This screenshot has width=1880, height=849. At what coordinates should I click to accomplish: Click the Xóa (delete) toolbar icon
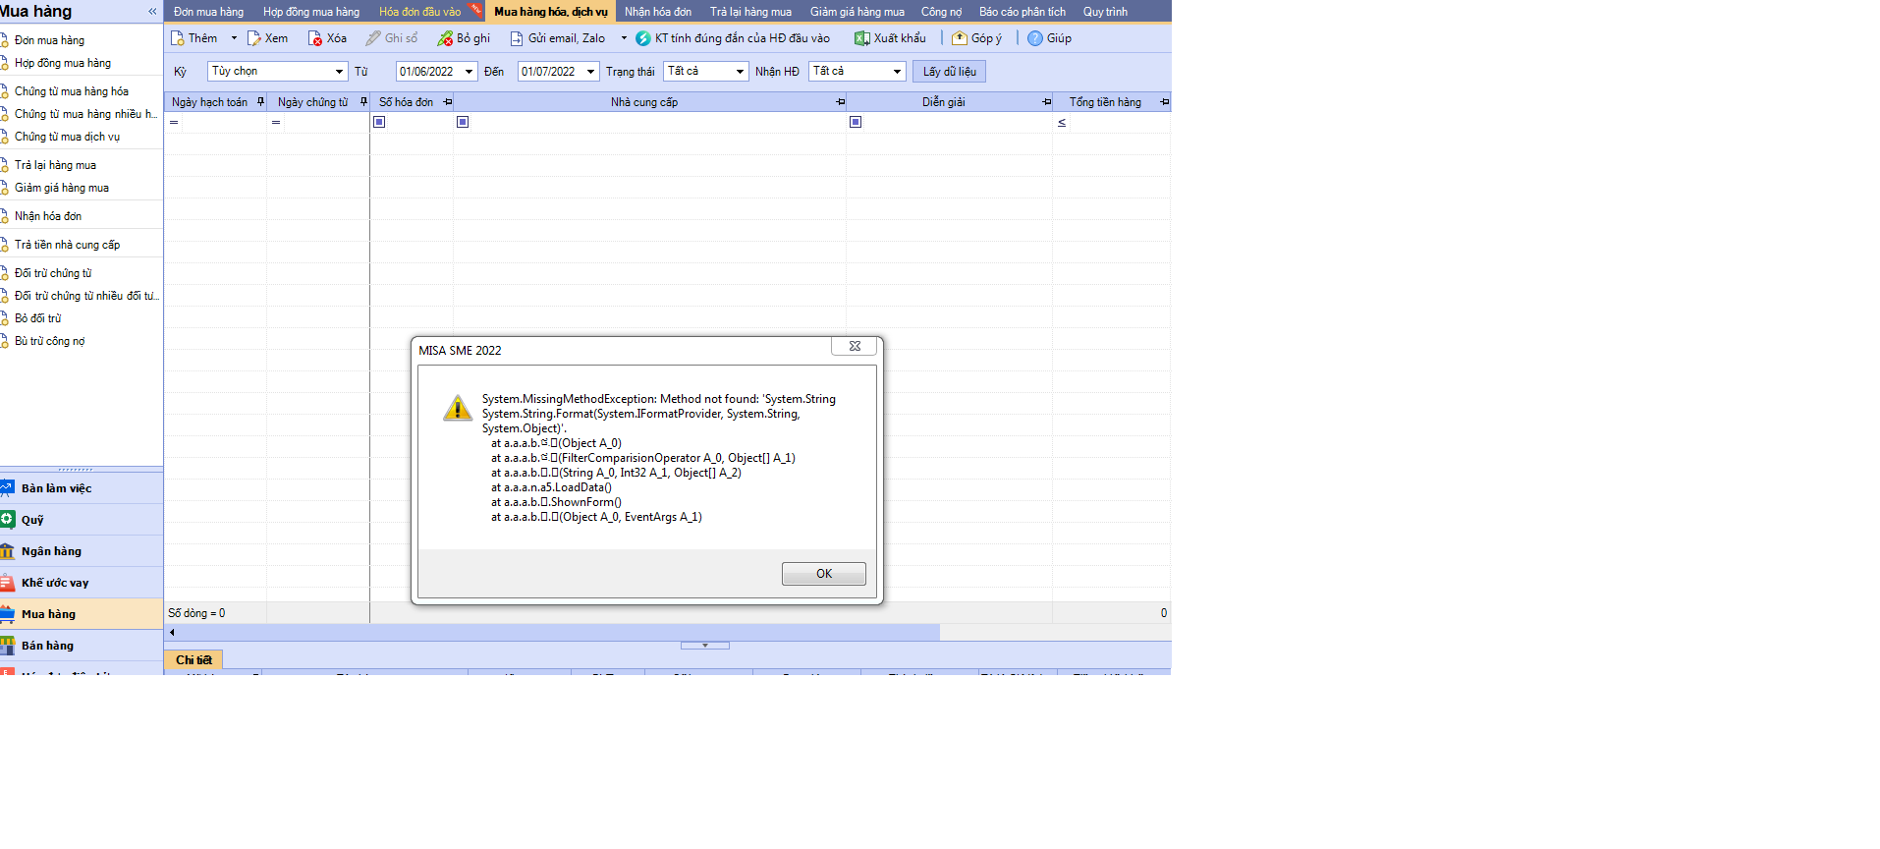pyautogui.click(x=315, y=38)
